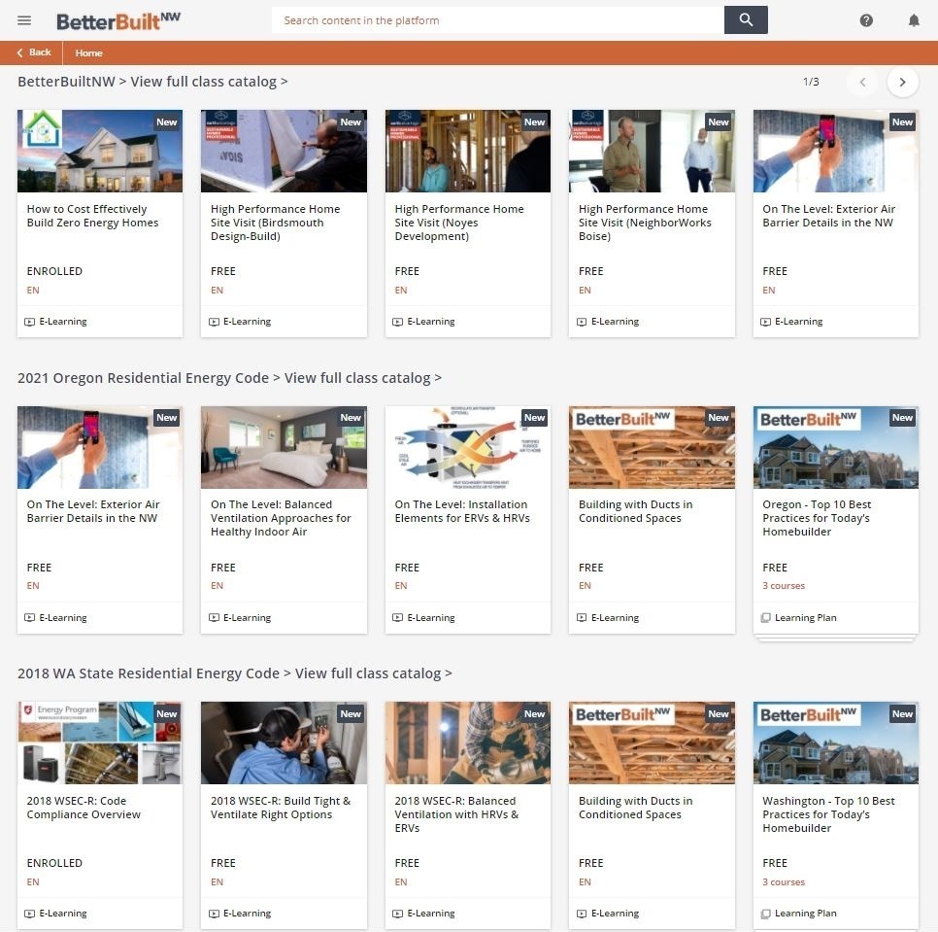Click ENROLLED status on Code Compliance Overview card

(x=54, y=863)
